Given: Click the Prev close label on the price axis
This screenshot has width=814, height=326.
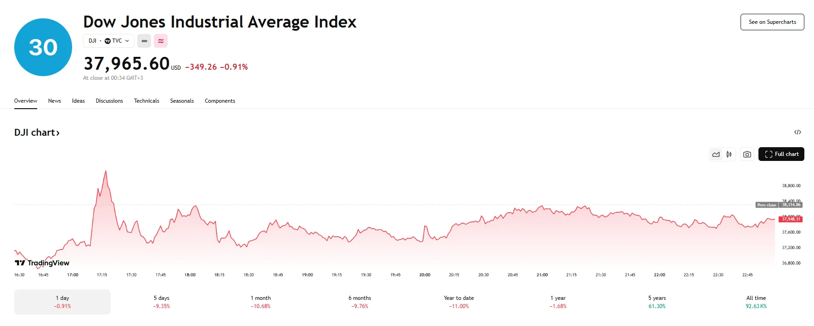Looking at the screenshot, I should 766,204.
